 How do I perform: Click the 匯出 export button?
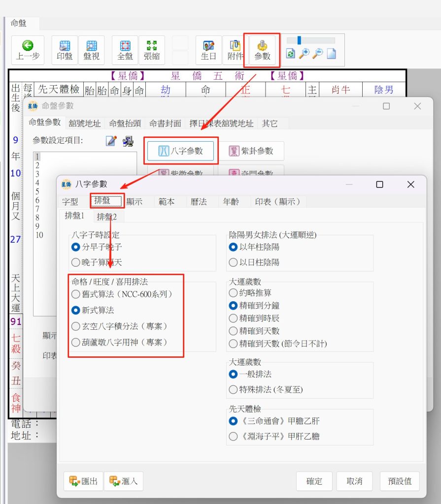click(x=83, y=481)
